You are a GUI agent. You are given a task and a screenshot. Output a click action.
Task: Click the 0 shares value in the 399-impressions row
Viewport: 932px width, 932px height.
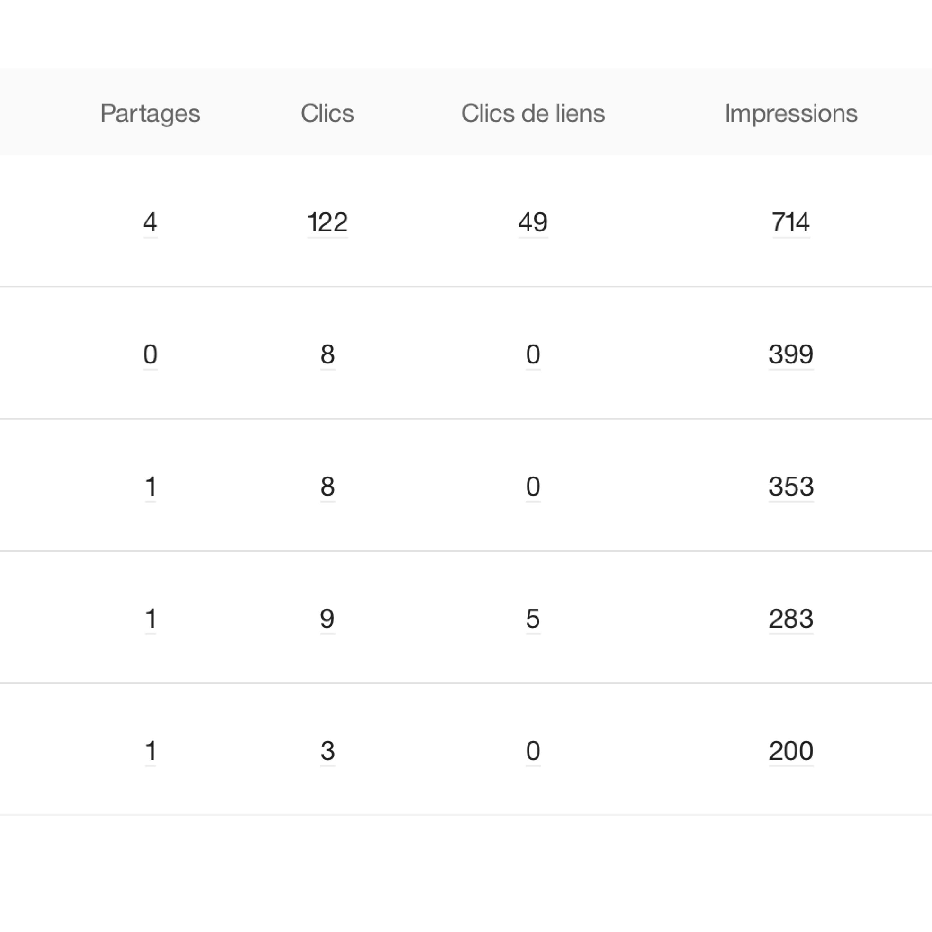(150, 354)
